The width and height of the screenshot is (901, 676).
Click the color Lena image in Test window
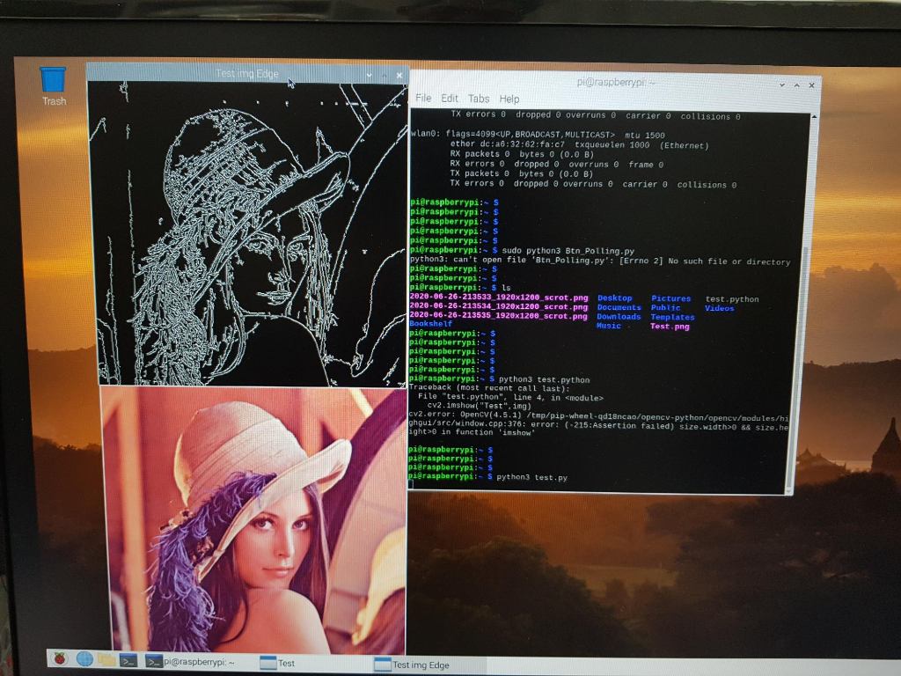(254, 520)
